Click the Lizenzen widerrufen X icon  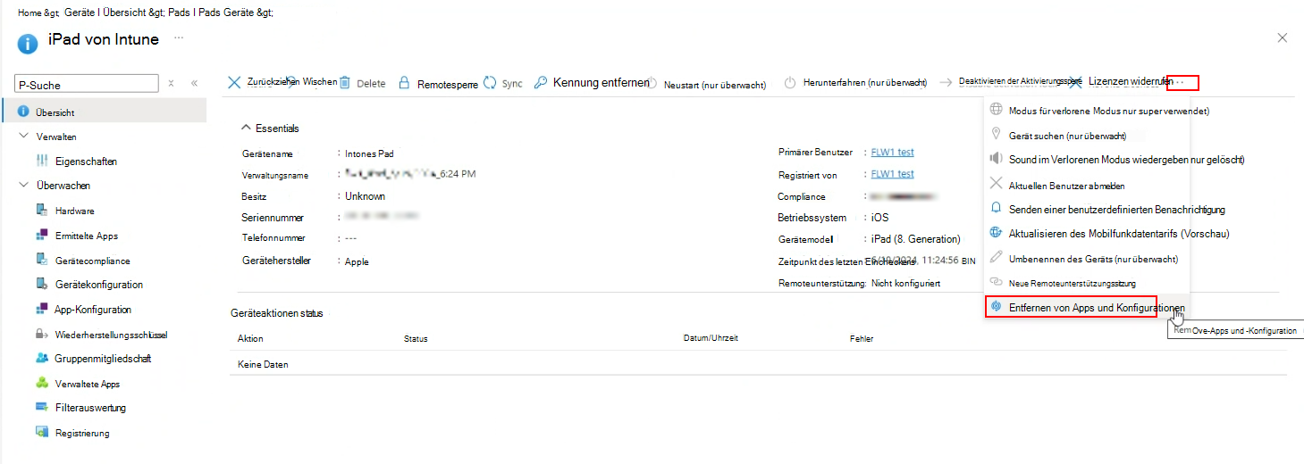(1075, 82)
